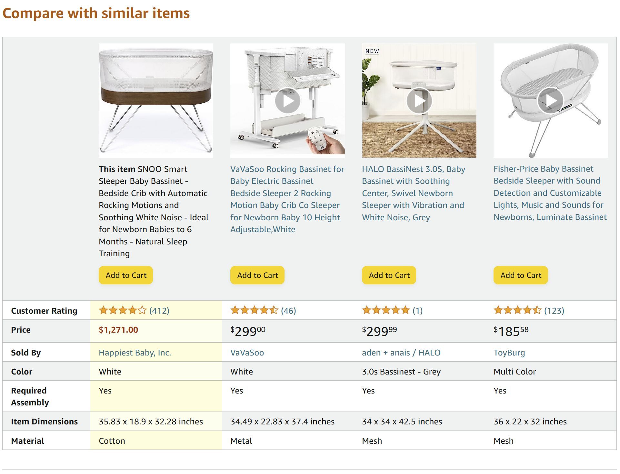Open the VaVaSoo Rocking Bassinet title link
This screenshot has width=620, height=474.
click(x=287, y=199)
